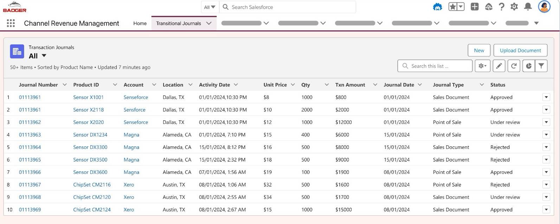Click the 2000 quantity cell
Image resolution: width=560 pixels, height=224 pixels.
tap(307, 110)
